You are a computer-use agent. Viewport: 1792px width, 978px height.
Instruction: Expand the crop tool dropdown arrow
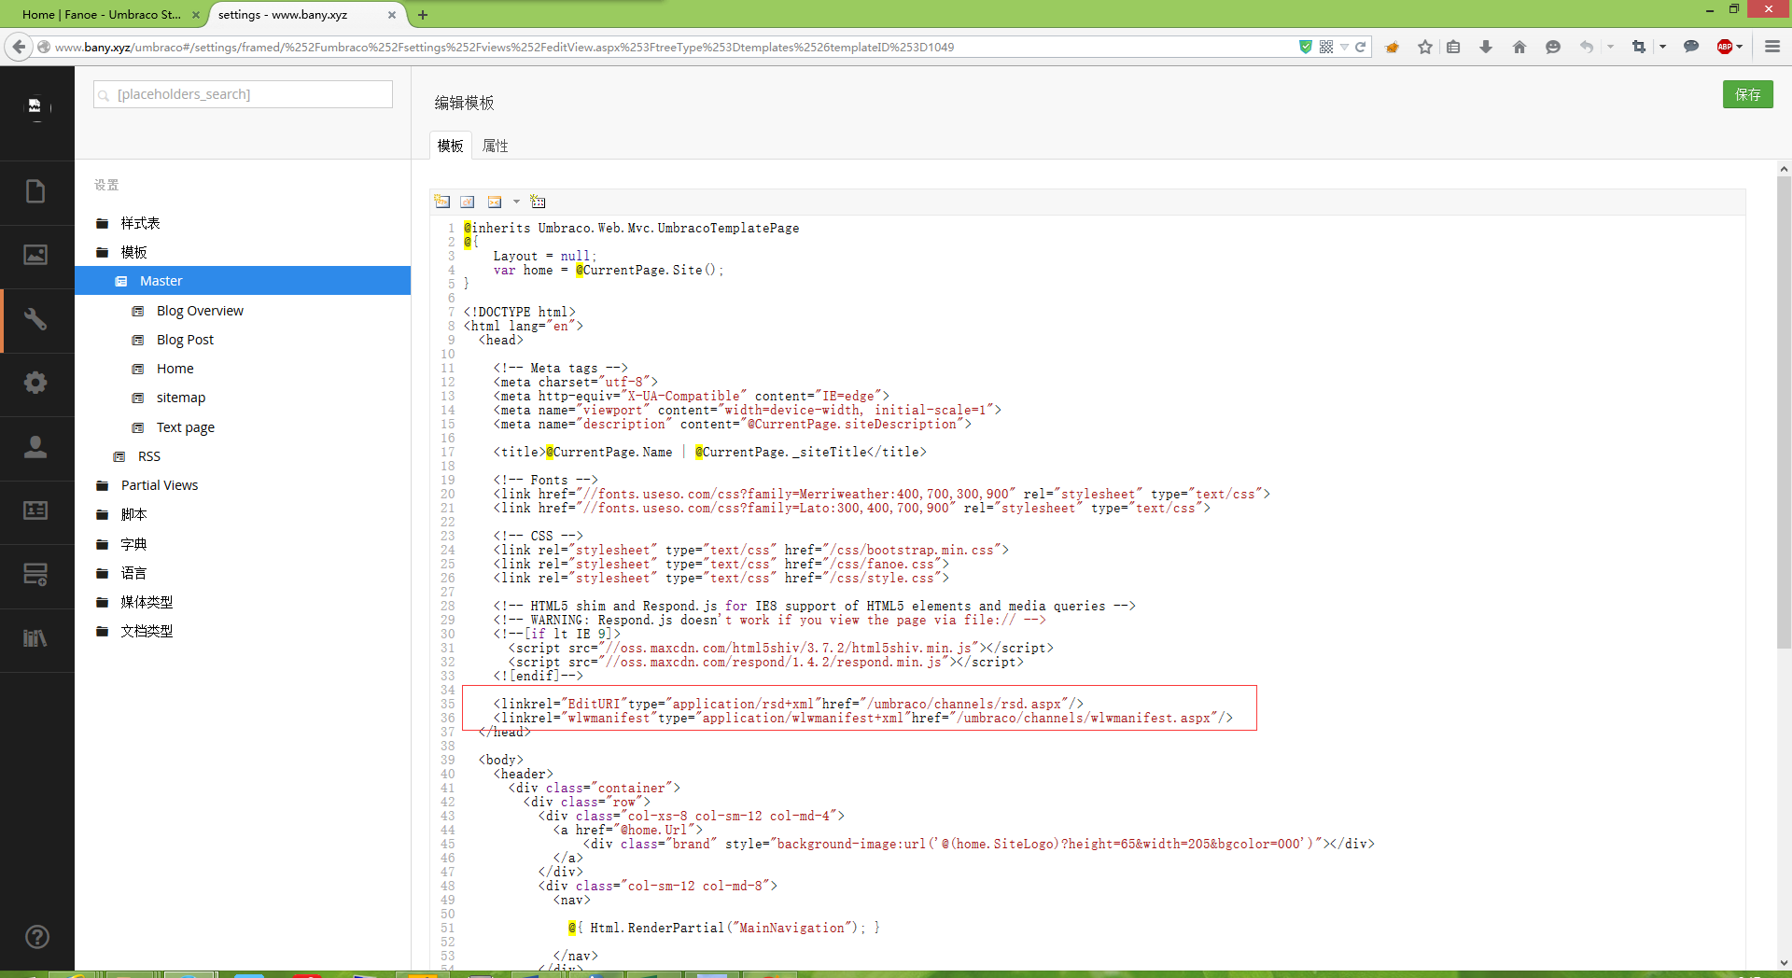[x=1662, y=47]
